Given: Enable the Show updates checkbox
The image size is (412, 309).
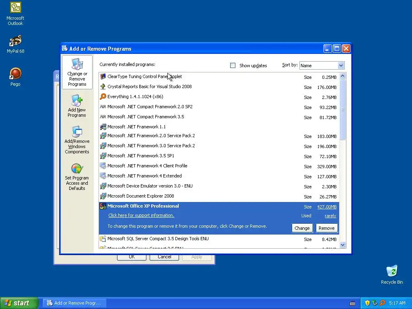Looking at the screenshot, I should pyautogui.click(x=233, y=66).
